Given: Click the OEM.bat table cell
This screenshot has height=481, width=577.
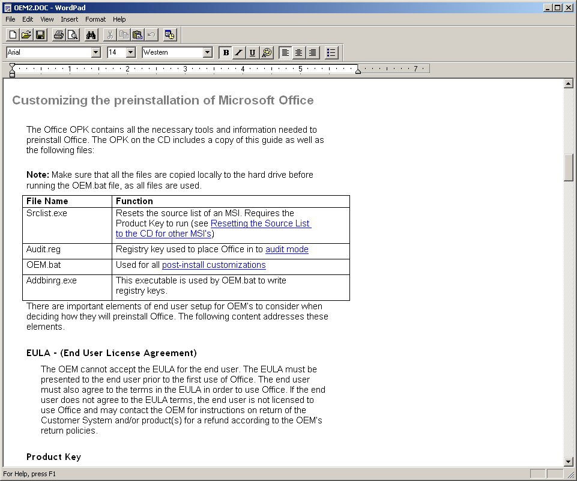Looking at the screenshot, I should click(x=67, y=267).
